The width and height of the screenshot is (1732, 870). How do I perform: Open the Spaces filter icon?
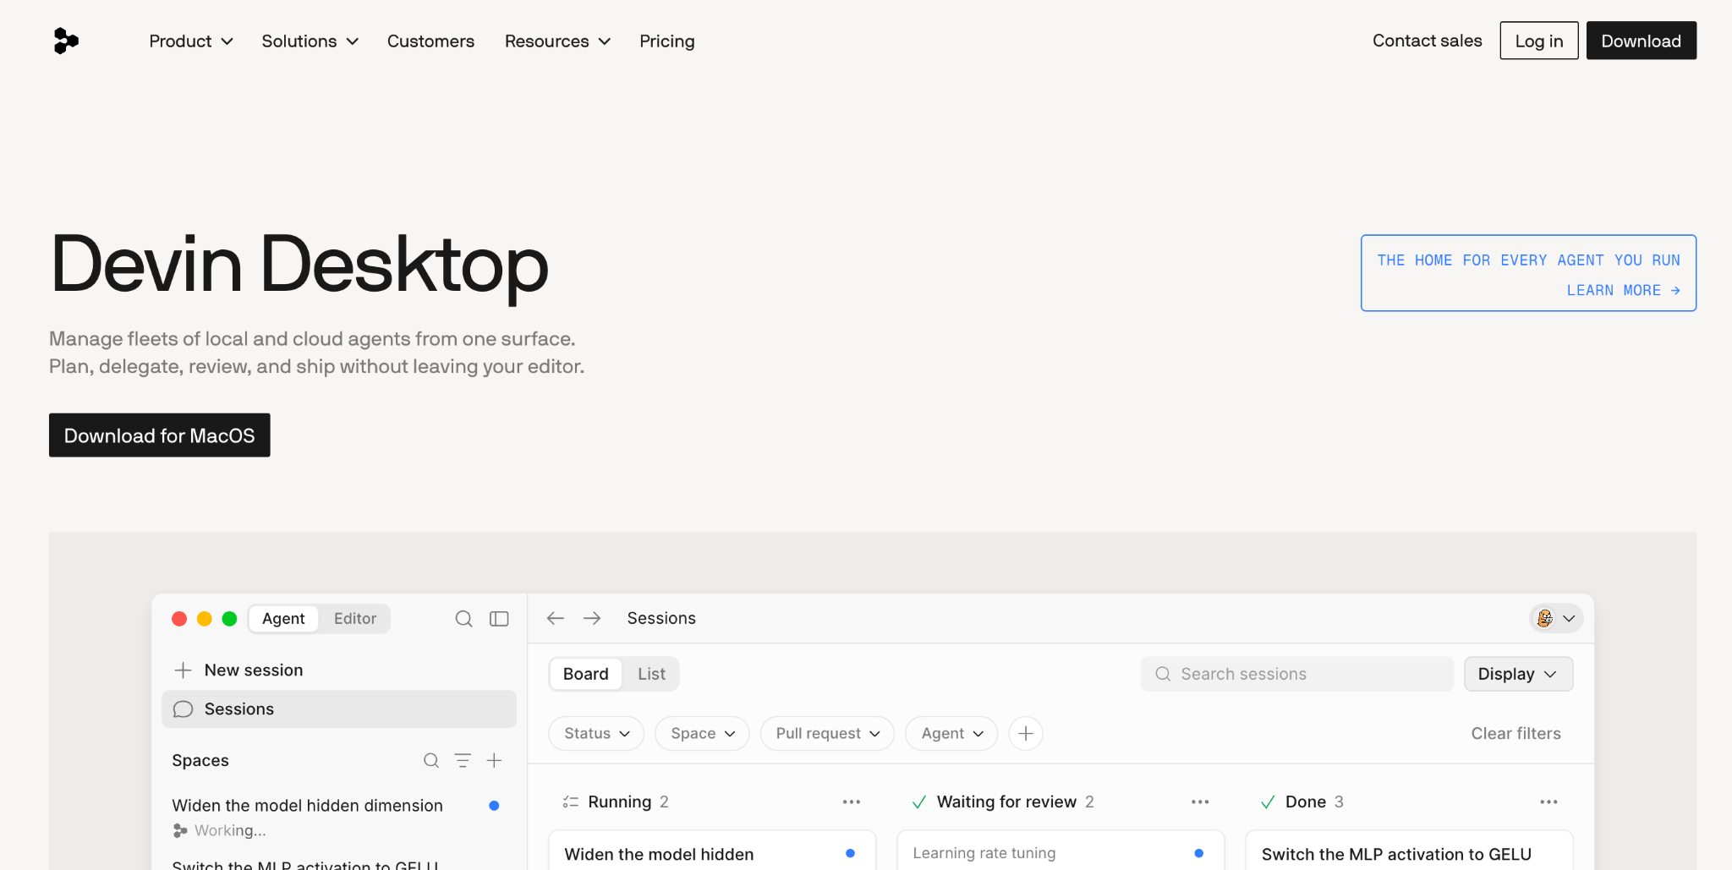pyautogui.click(x=463, y=760)
